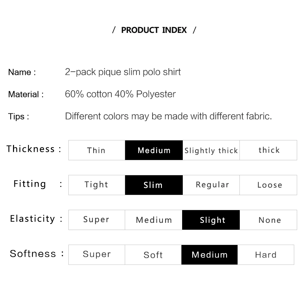Choose the Slightly thick option
The image size is (303, 301).
point(211,150)
